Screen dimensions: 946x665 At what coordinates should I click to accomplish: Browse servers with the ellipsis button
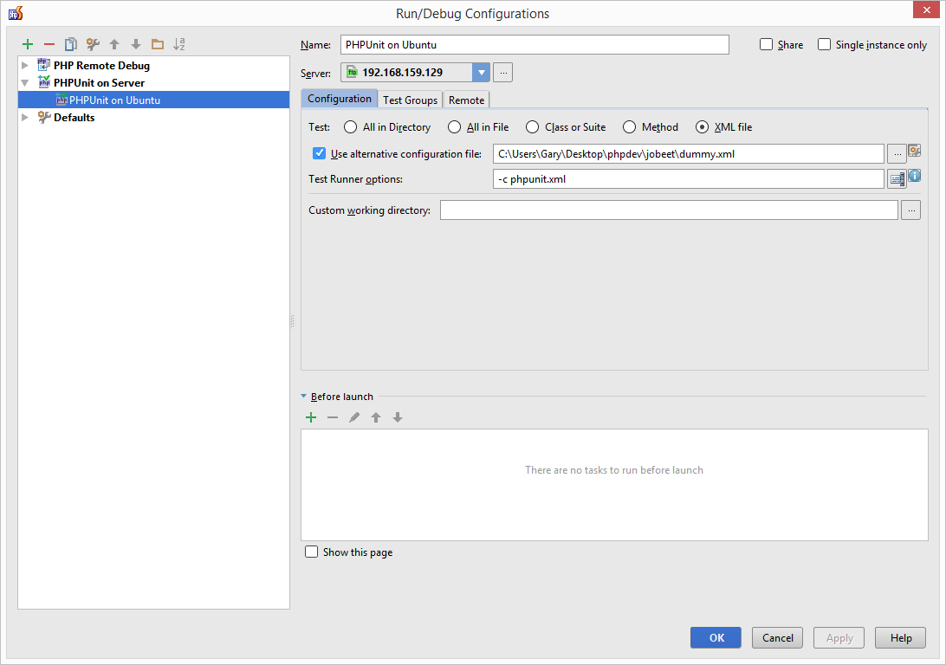point(503,73)
